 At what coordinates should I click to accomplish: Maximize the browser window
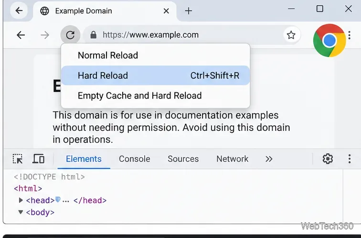(320, 9)
